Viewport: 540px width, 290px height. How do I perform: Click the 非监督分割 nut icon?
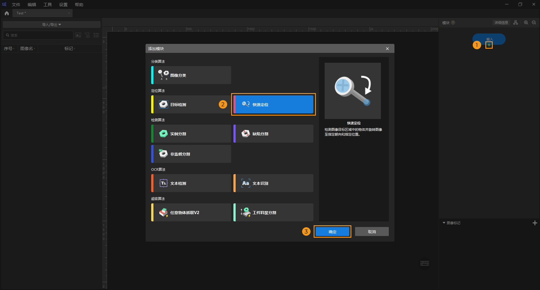coord(163,154)
